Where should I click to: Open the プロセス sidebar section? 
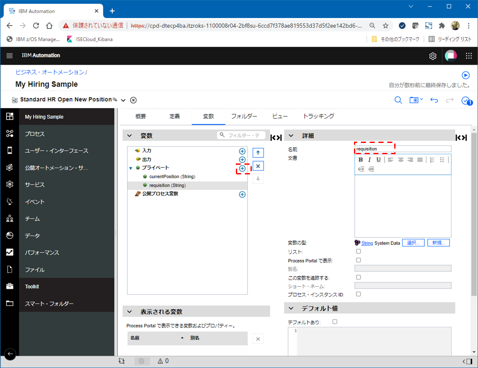click(x=67, y=134)
